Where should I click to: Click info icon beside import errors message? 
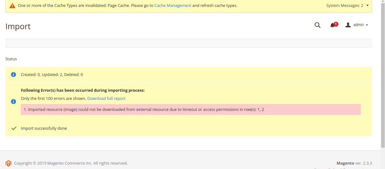coord(14,101)
